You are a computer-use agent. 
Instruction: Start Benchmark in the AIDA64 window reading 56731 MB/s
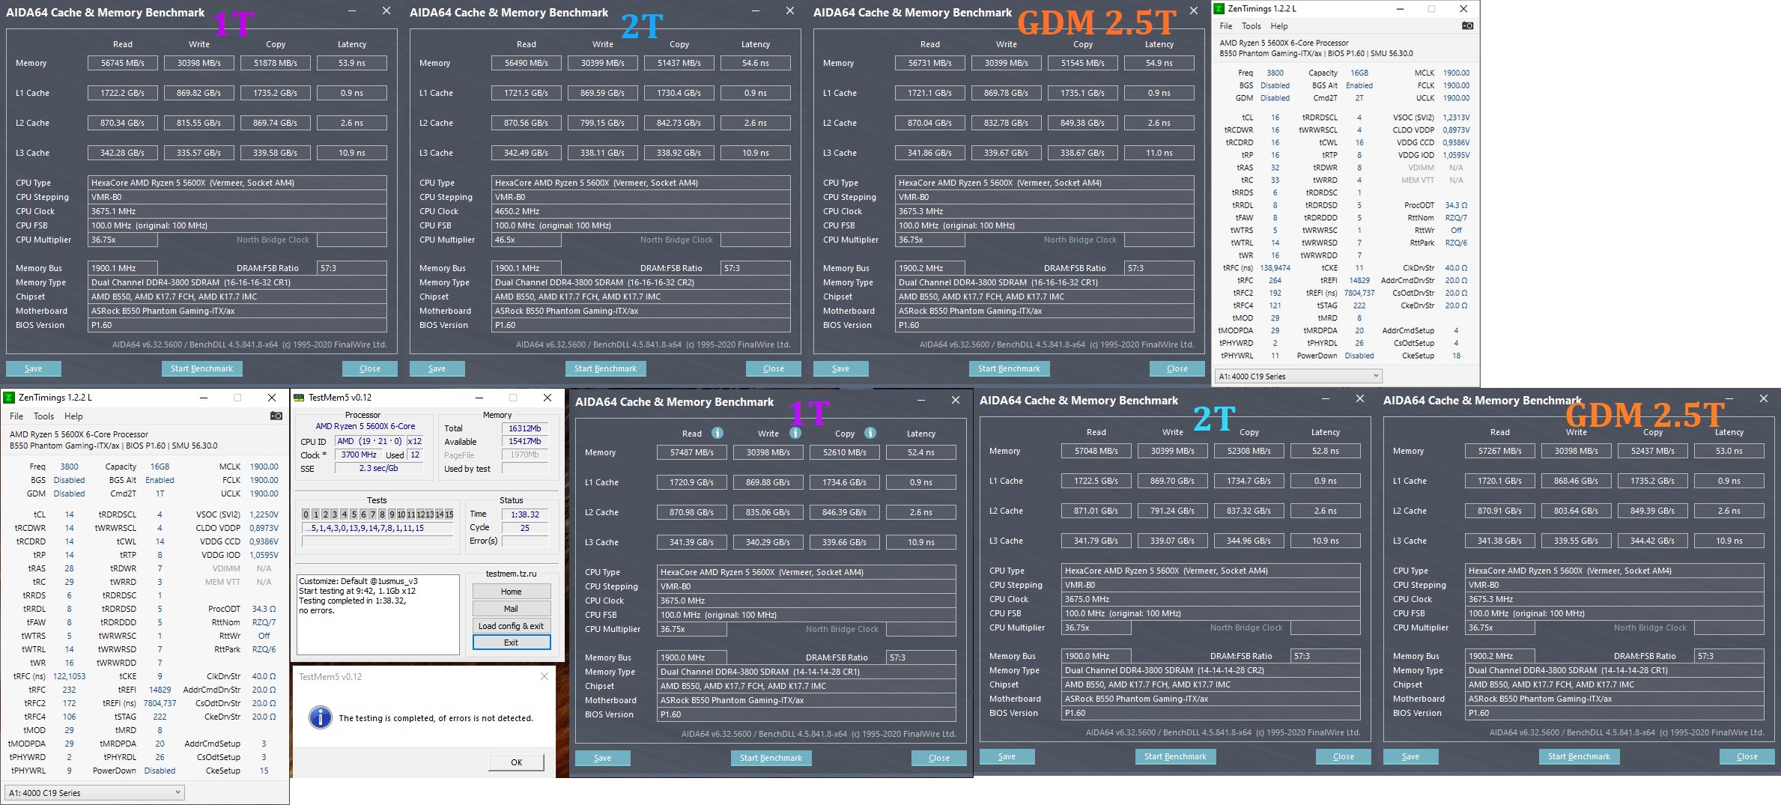pyautogui.click(x=1009, y=368)
